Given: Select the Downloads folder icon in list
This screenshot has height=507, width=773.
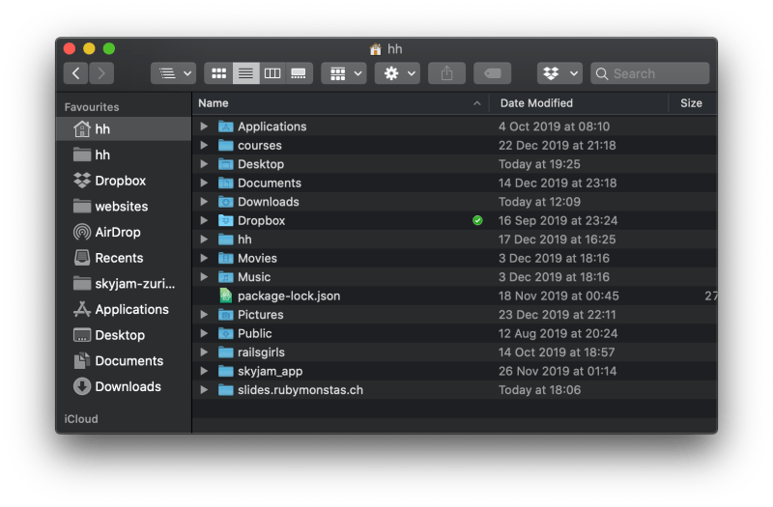Looking at the screenshot, I should tap(226, 202).
